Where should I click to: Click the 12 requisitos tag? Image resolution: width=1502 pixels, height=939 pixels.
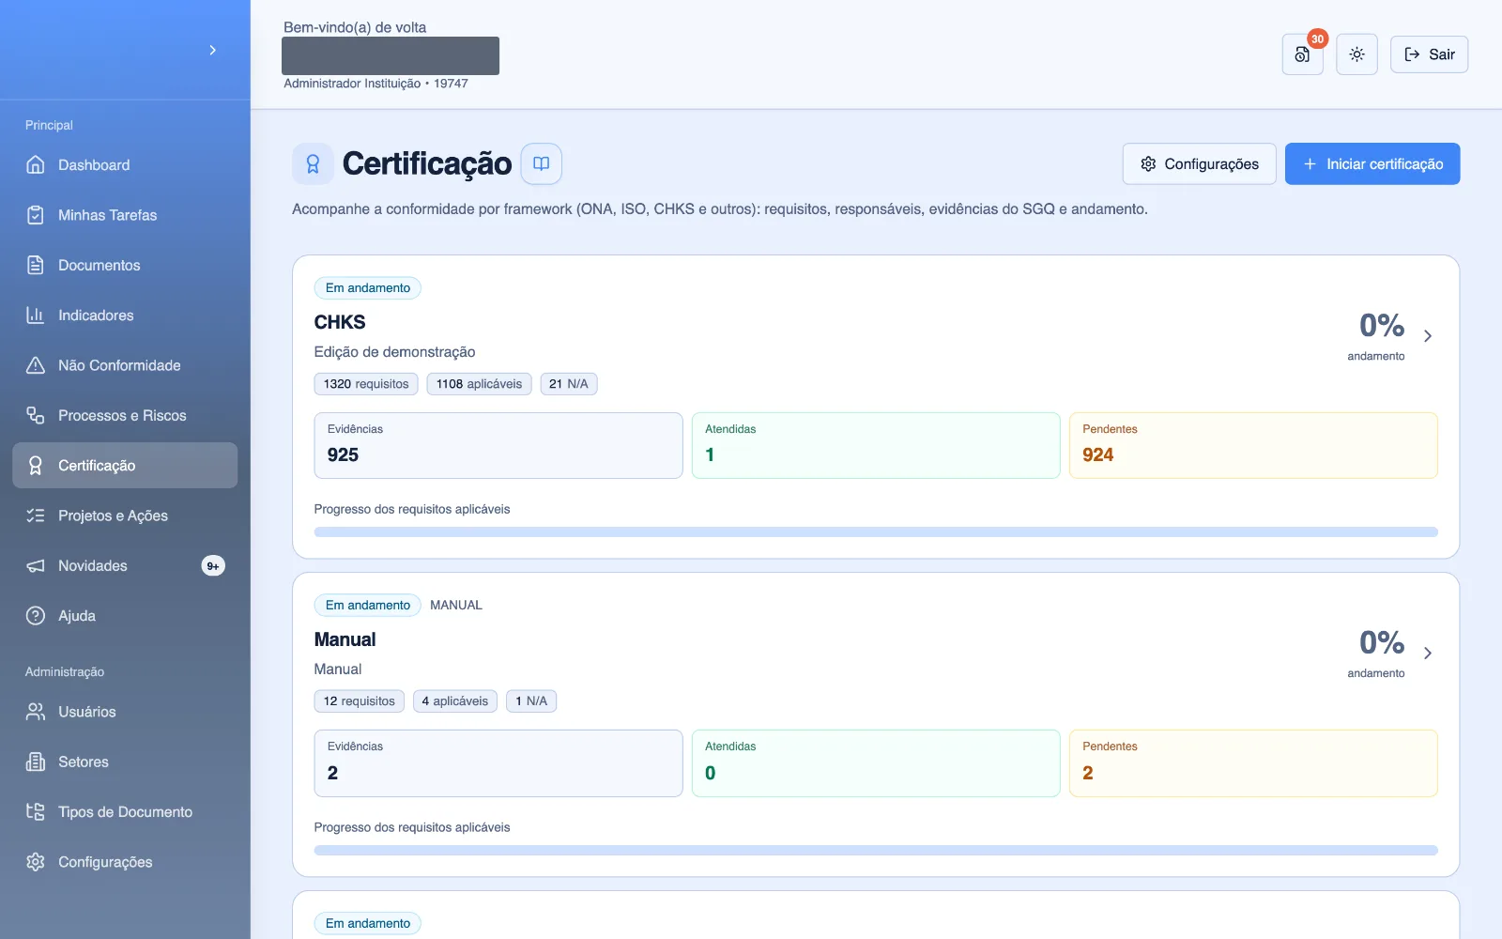click(360, 701)
